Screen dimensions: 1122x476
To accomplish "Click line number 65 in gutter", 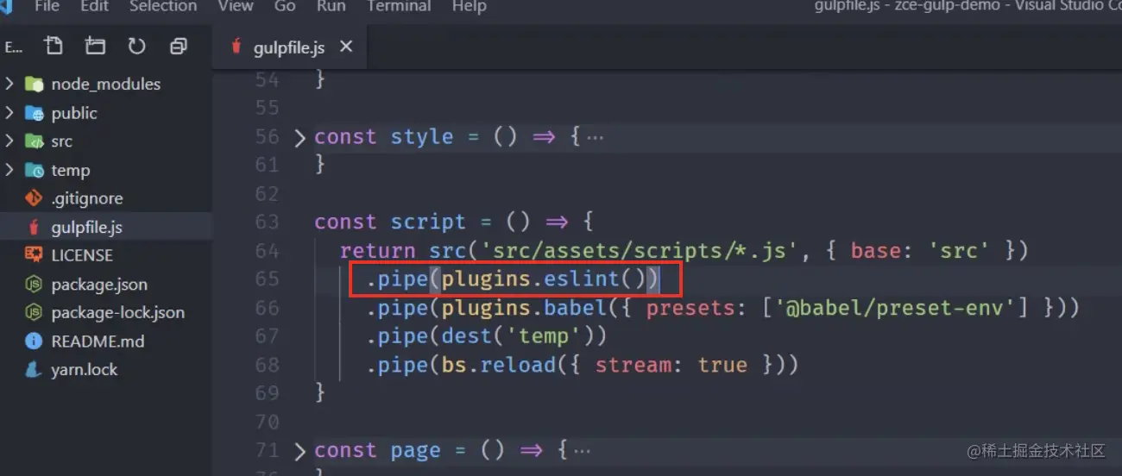I will (x=268, y=279).
